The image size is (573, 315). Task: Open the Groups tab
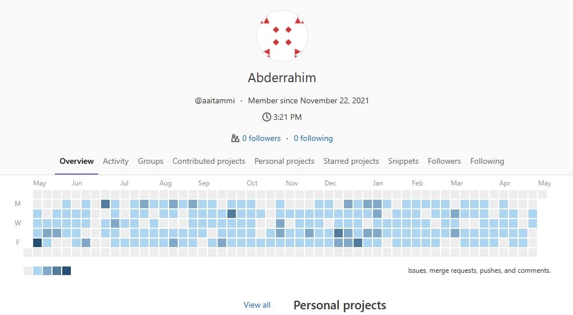[x=150, y=161]
